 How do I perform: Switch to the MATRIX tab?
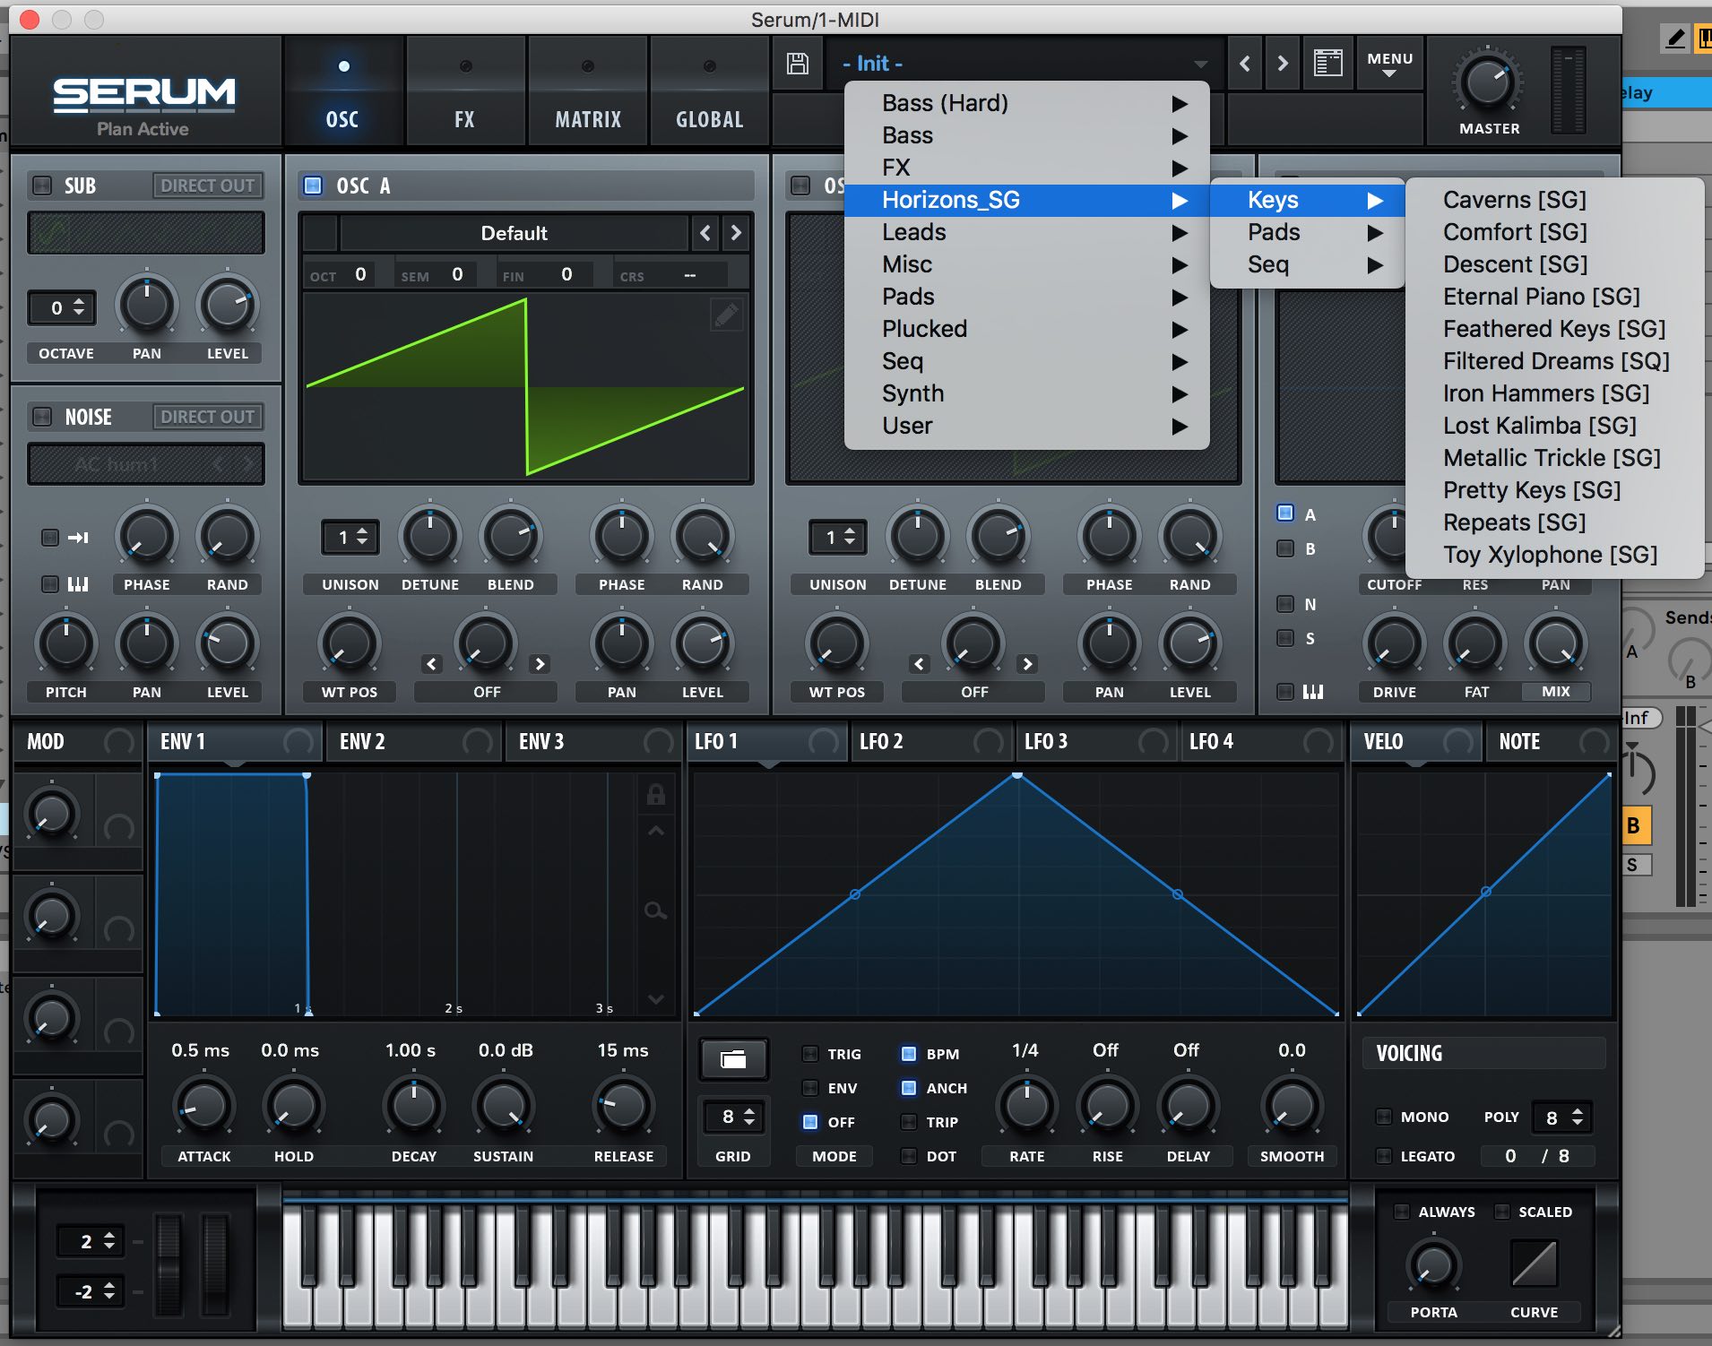click(588, 118)
